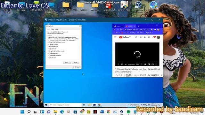Open the Maps bookmark

133,33
